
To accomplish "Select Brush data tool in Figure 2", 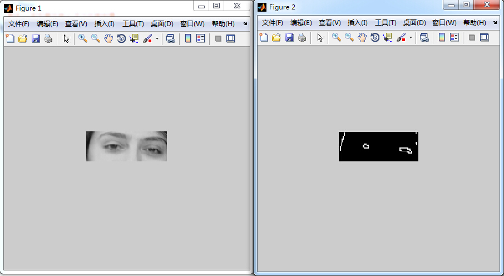I will coord(401,37).
